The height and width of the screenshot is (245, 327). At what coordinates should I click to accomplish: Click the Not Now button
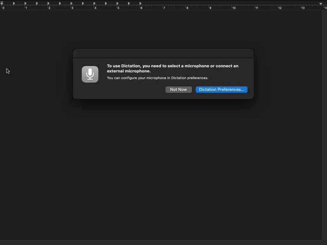click(179, 90)
